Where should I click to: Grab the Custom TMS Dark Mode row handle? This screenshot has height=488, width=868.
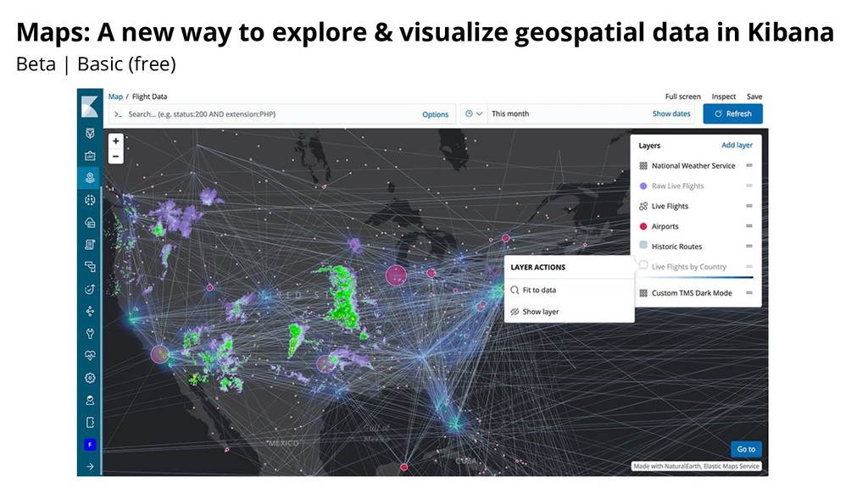pyautogui.click(x=749, y=292)
